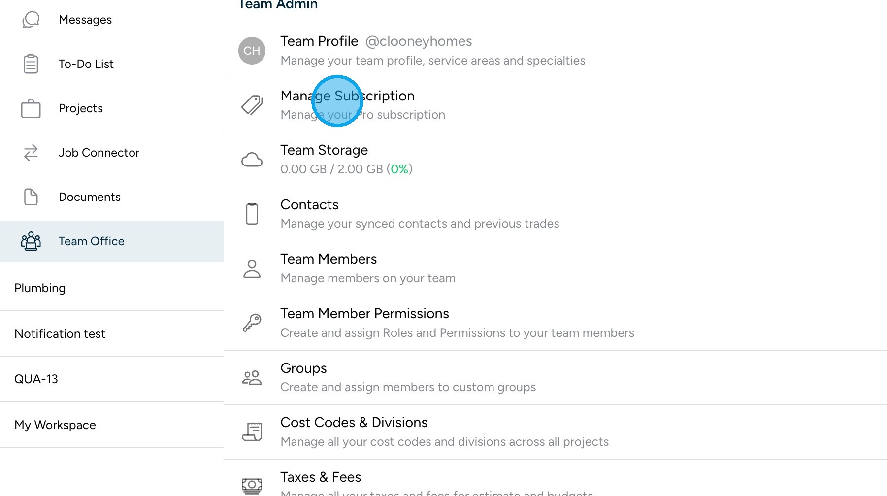Click the Manage Subscription tag icon
The width and height of the screenshot is (887, 496).
[x=252, y=105]
